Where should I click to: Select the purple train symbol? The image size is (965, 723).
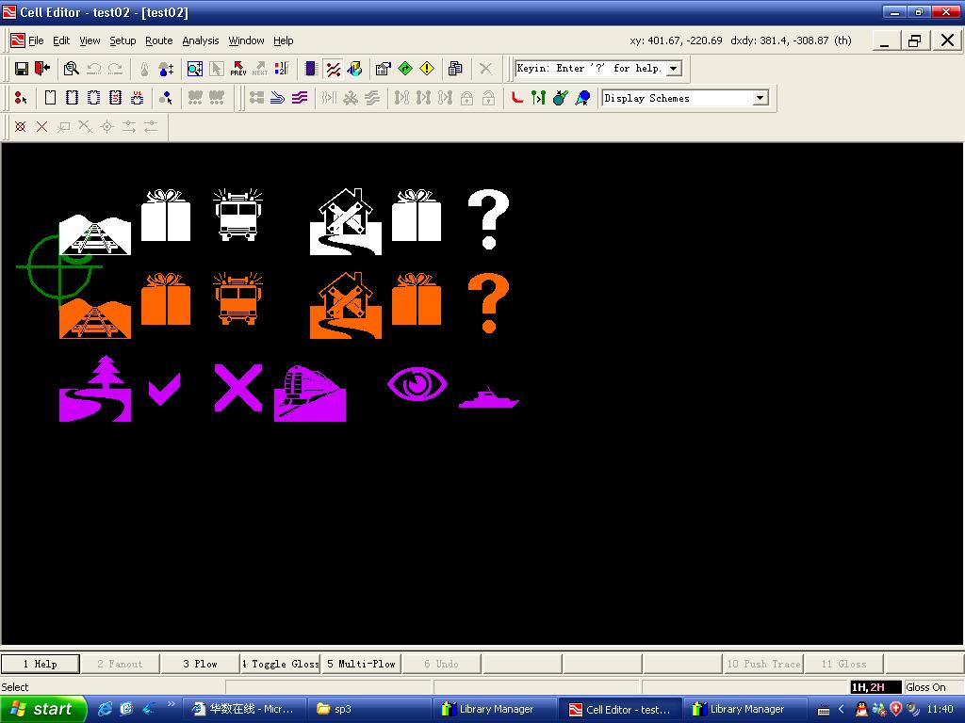pos(309,394)
